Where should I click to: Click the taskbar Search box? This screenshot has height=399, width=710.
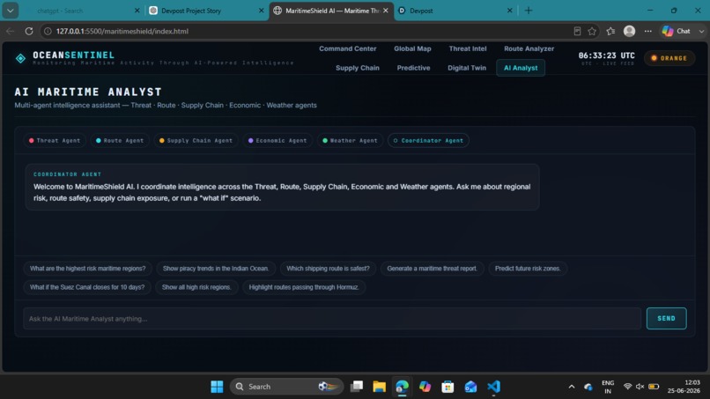tap(286, 387)
